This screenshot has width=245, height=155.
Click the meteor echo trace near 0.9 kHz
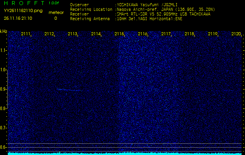70,90
